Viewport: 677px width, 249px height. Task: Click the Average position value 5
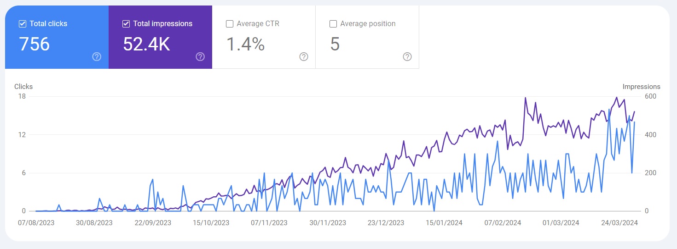click(335, 44)
